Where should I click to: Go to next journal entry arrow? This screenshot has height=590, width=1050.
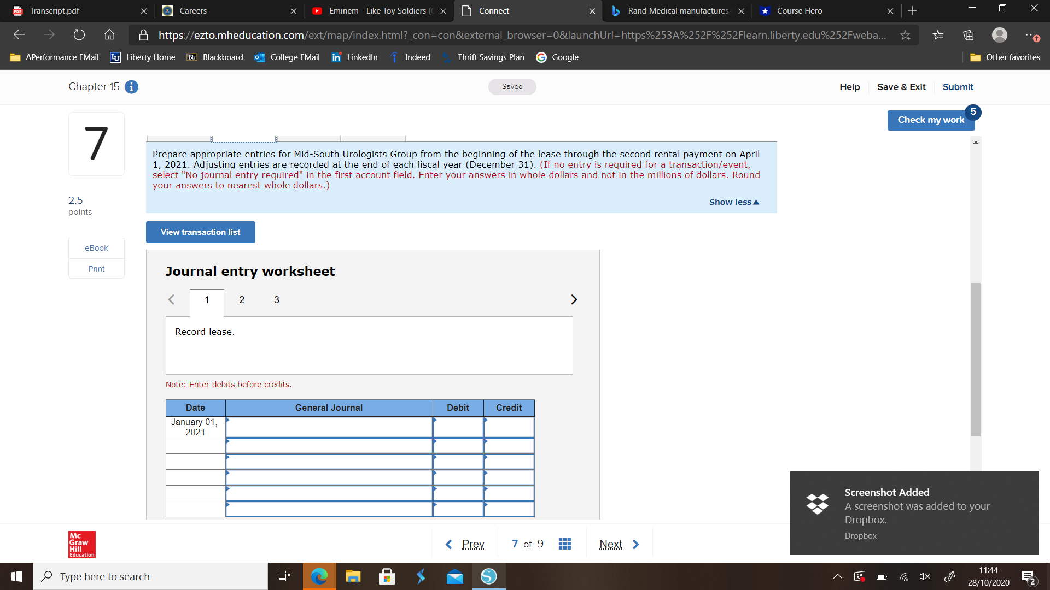[x=574, y=299]
